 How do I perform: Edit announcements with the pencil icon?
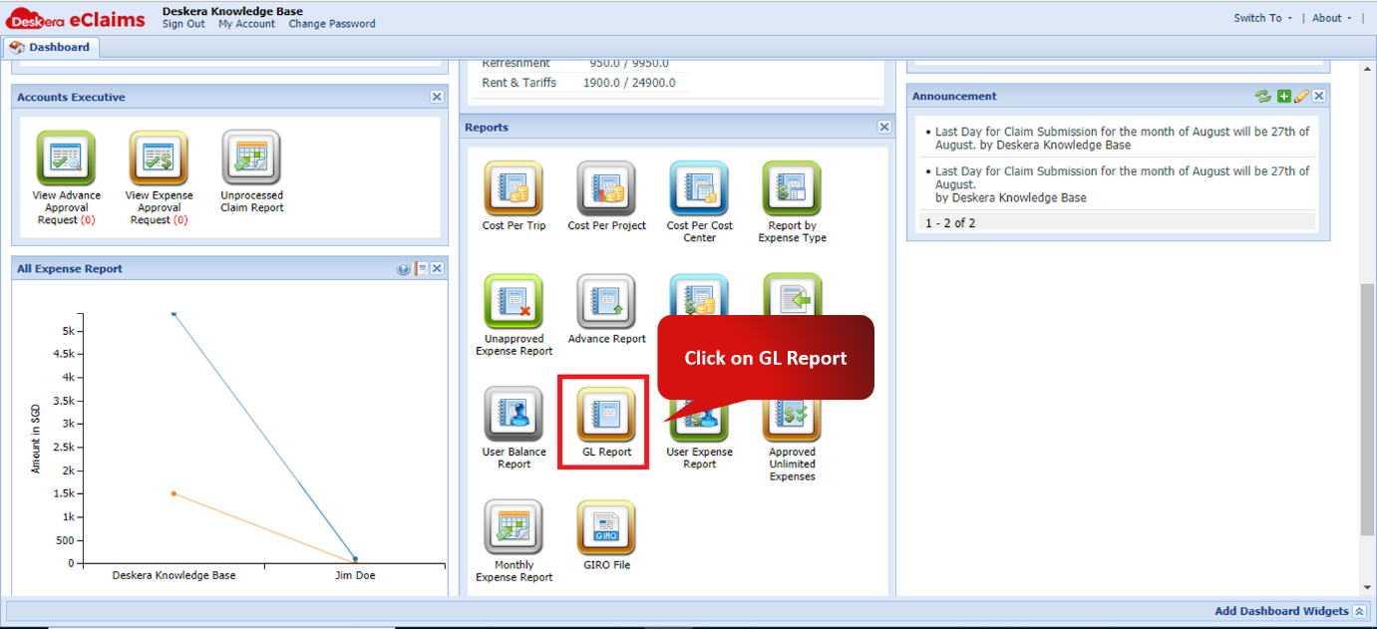pyautogui.click(x=1301, y=96)
